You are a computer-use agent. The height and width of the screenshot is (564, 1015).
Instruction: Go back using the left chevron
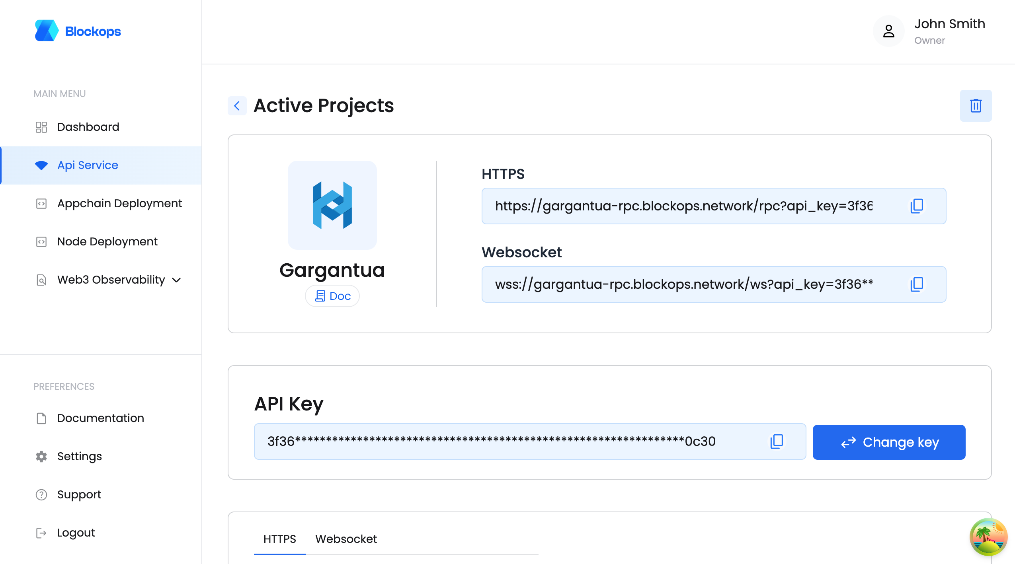pos(237,106)
